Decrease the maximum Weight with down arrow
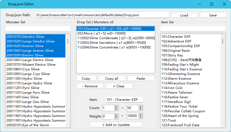 [x=140, y=117]
